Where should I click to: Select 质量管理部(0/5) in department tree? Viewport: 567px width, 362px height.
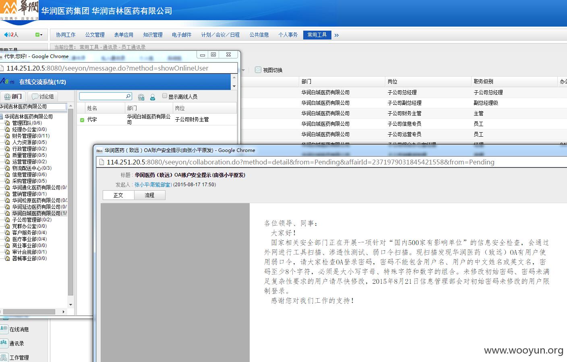pyautogui.click(x=29, y=155)
